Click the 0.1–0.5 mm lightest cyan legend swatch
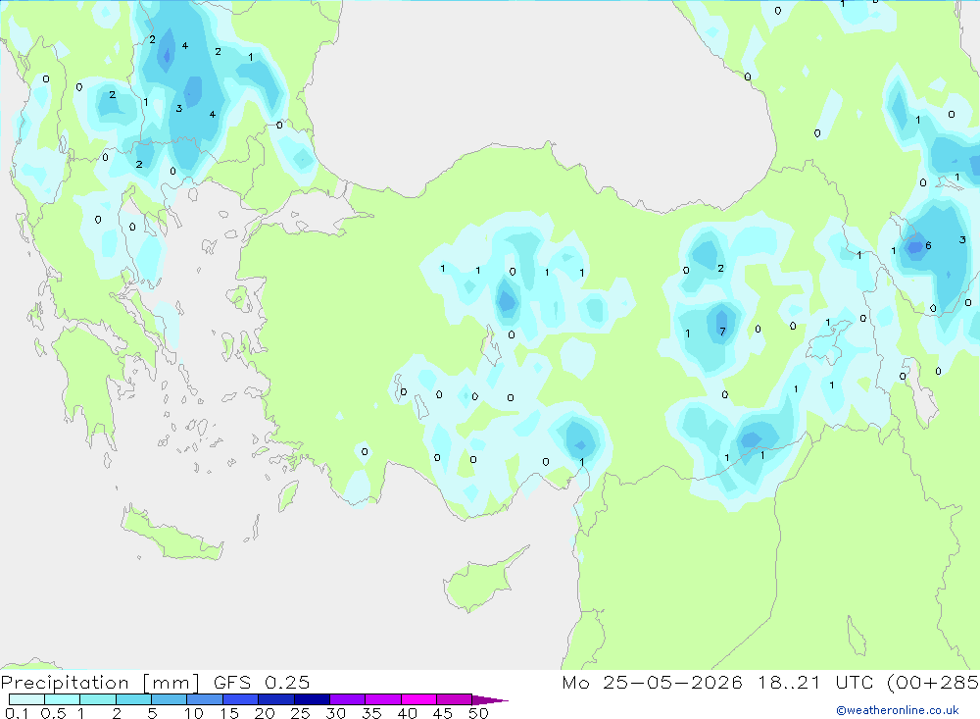 (x=26, y=699)
